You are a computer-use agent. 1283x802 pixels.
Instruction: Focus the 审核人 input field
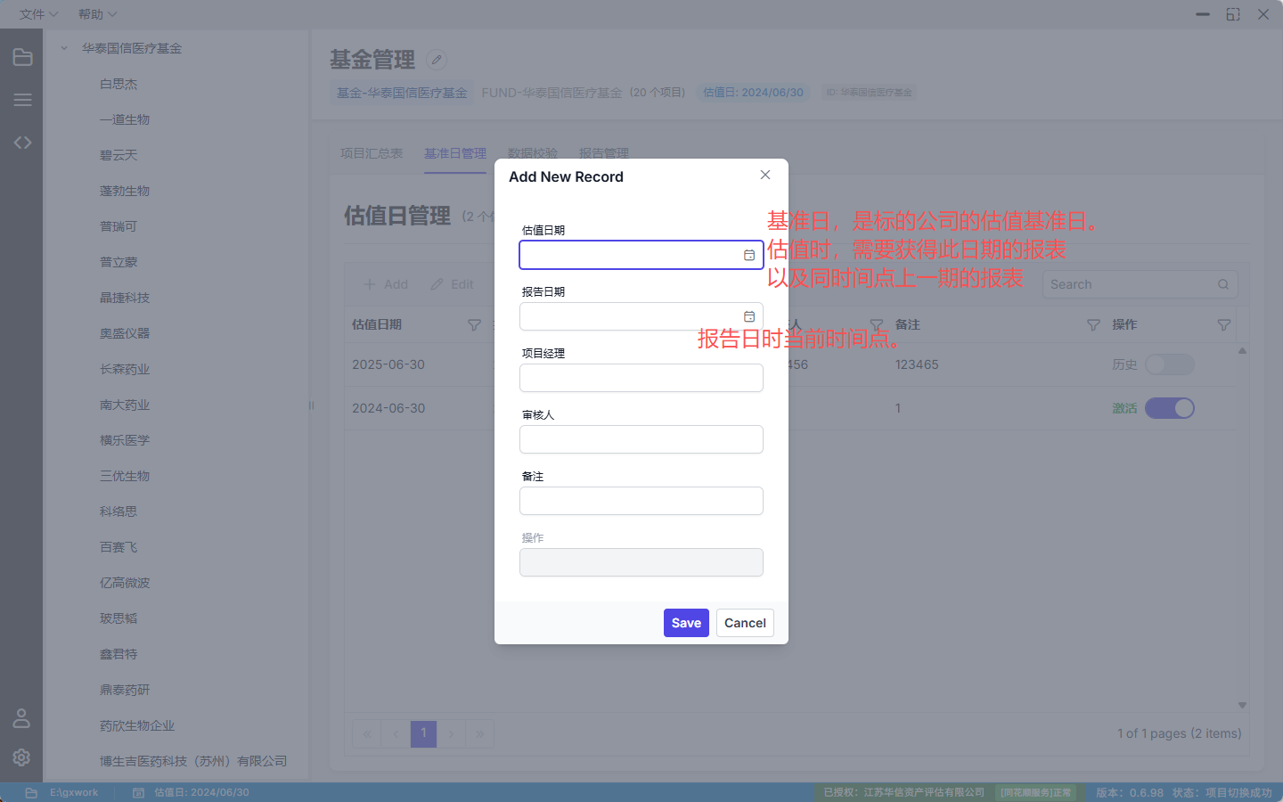[x=641, y=439]
